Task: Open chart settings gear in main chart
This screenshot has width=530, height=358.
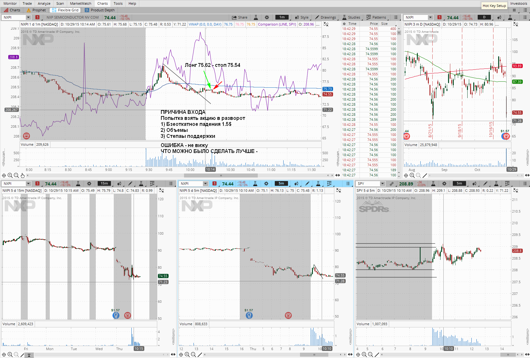Action: click(267, 17)
